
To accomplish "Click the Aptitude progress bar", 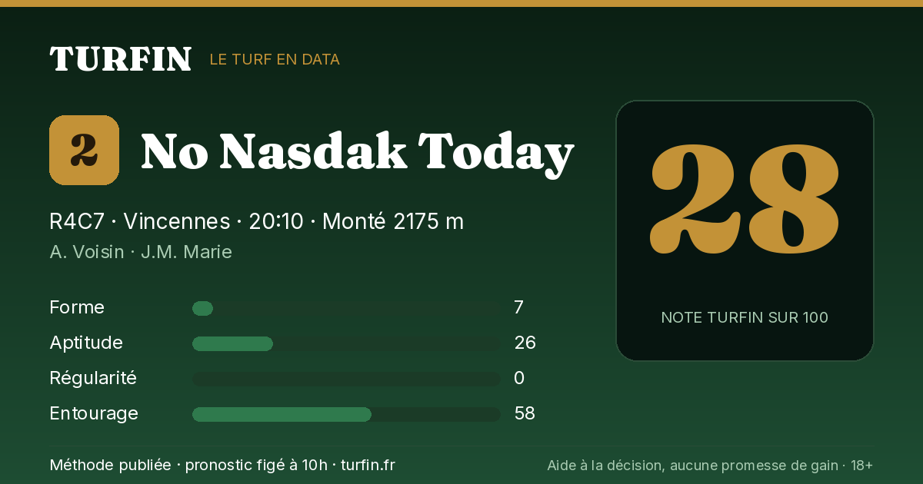I will click(346, 343).
